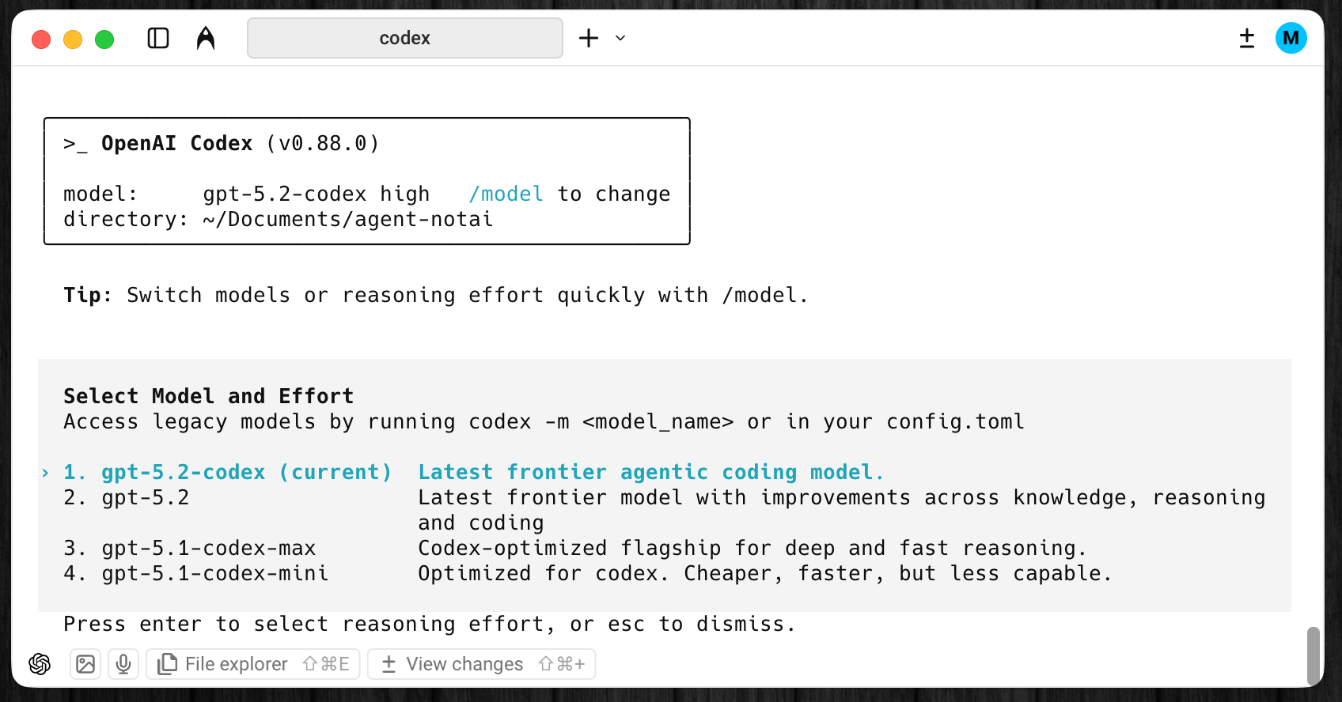Click the selection arrow beside gpt-5.2-codex

[x=45, y=473]
